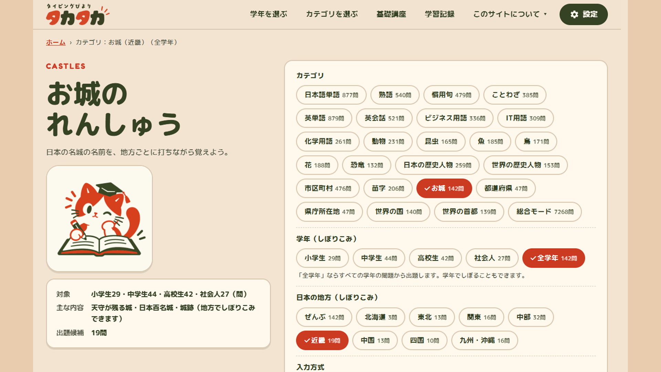Select the 都道府県 47問 category
Image resolution: width=661 pixels, height=372 pixels.
point(506,188)
